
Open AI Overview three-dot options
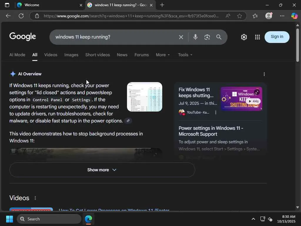264,74
